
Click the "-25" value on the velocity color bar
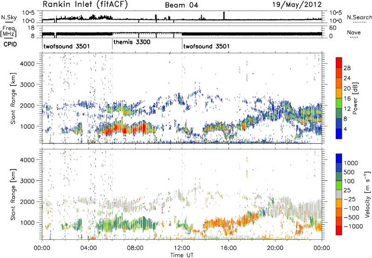click(349, 199)
